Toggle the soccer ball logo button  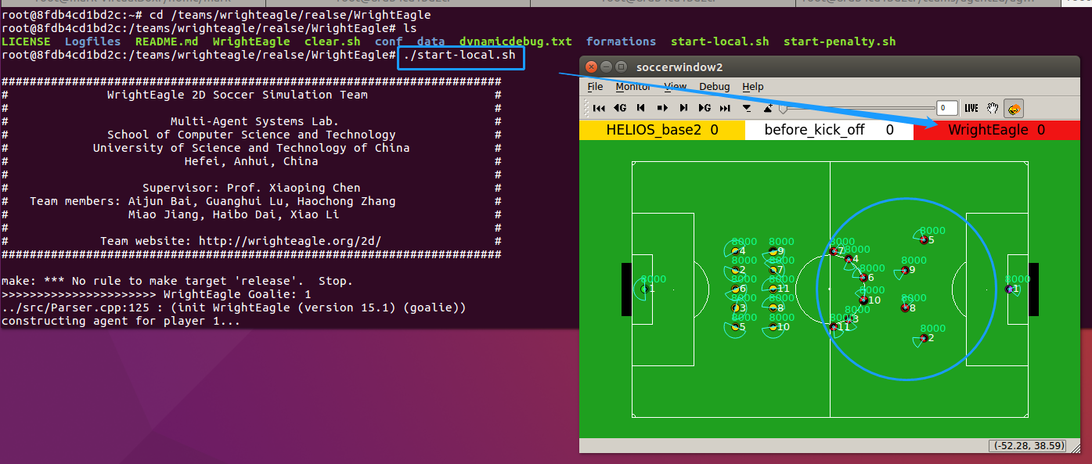[x=1014, y=108]
